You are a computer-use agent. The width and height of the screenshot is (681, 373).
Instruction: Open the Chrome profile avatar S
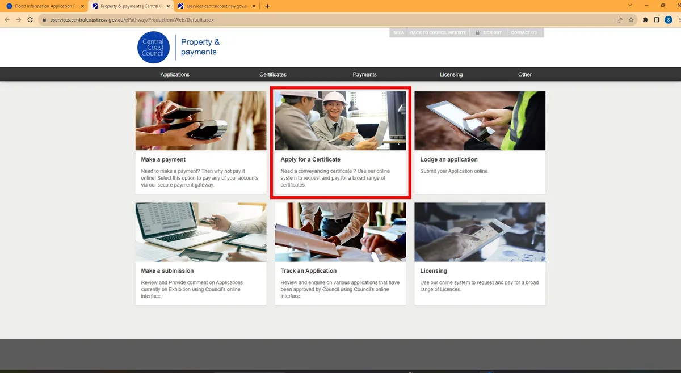(x=667, y=19)
